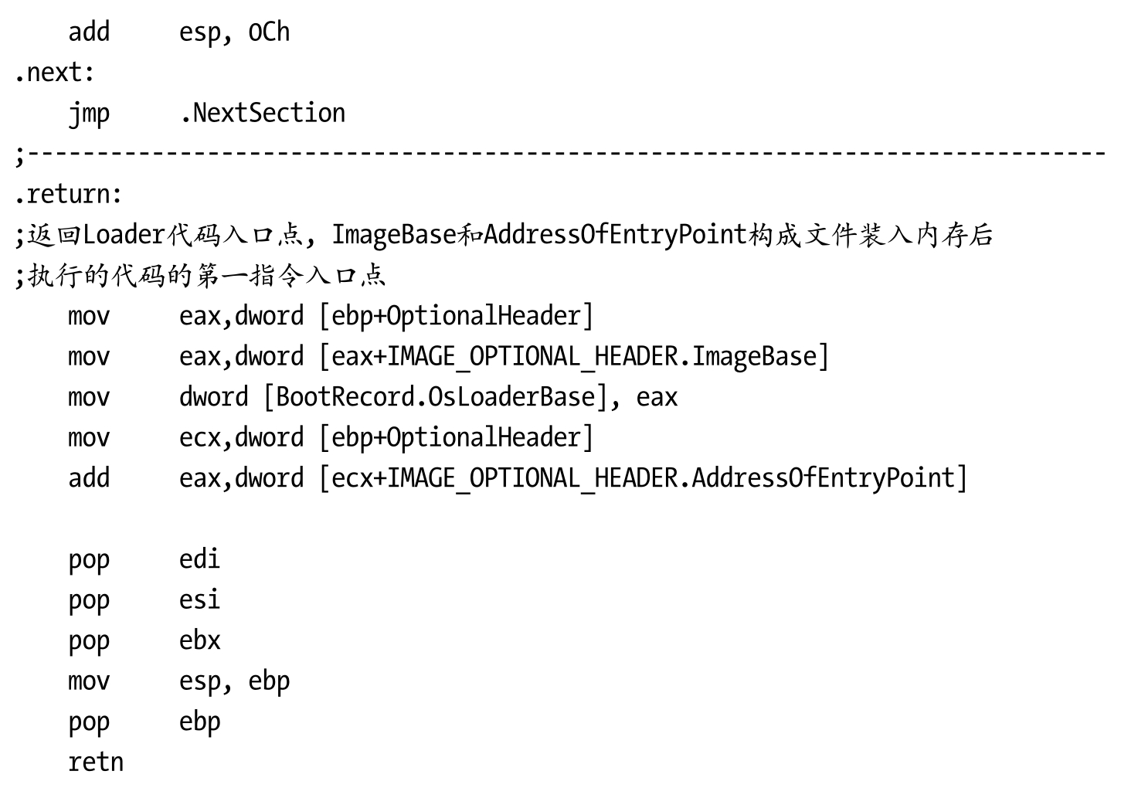Click AddressOfEntryPoint in the Chinese comment line

pyautogui.click(x=615, y=235)
